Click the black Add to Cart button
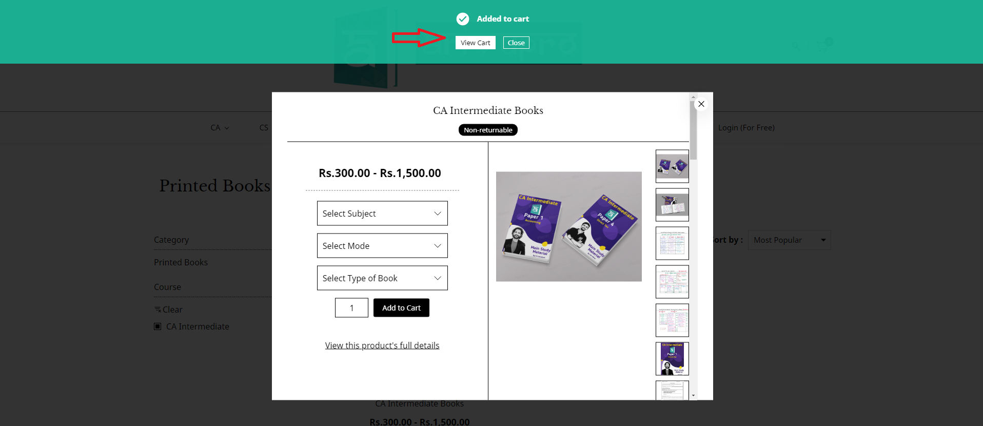 coord(401,308)
